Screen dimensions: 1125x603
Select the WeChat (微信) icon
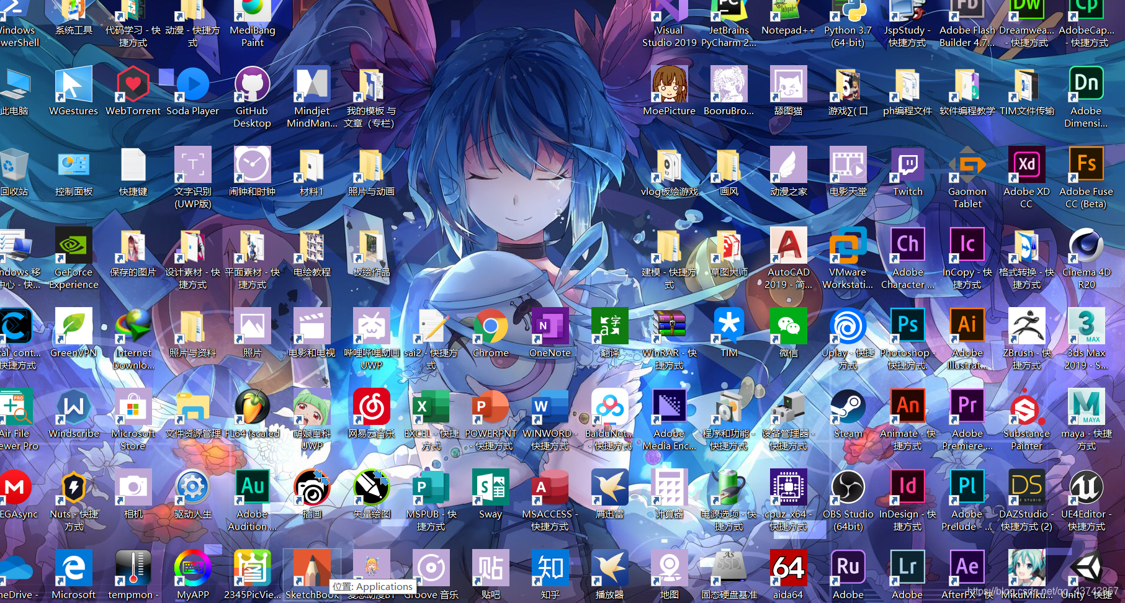click(x=788, y=326)
